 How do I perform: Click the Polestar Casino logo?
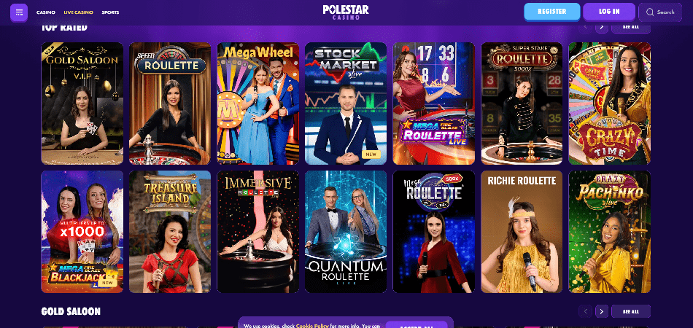click(x=346, y=12)
